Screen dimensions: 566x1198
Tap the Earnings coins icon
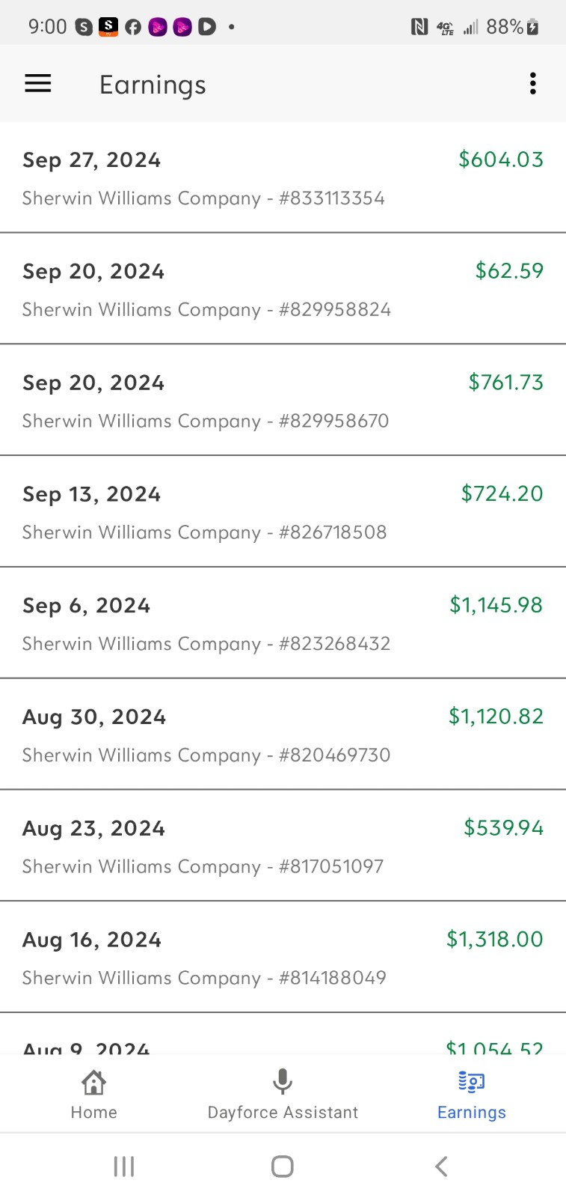[x=471, y=1082]
